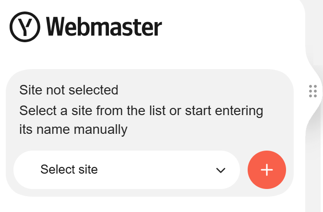Click the white plus symbol on red circle
Image resolution: width=323 pixels, height=212 pixels.
coord(267,170)
